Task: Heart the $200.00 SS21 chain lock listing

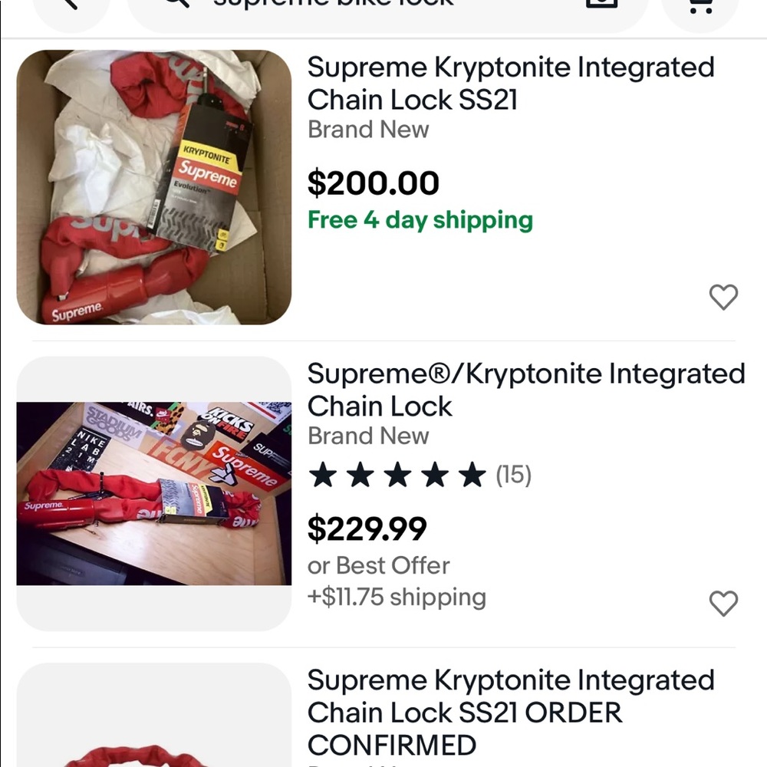Action: pos(723,297)
